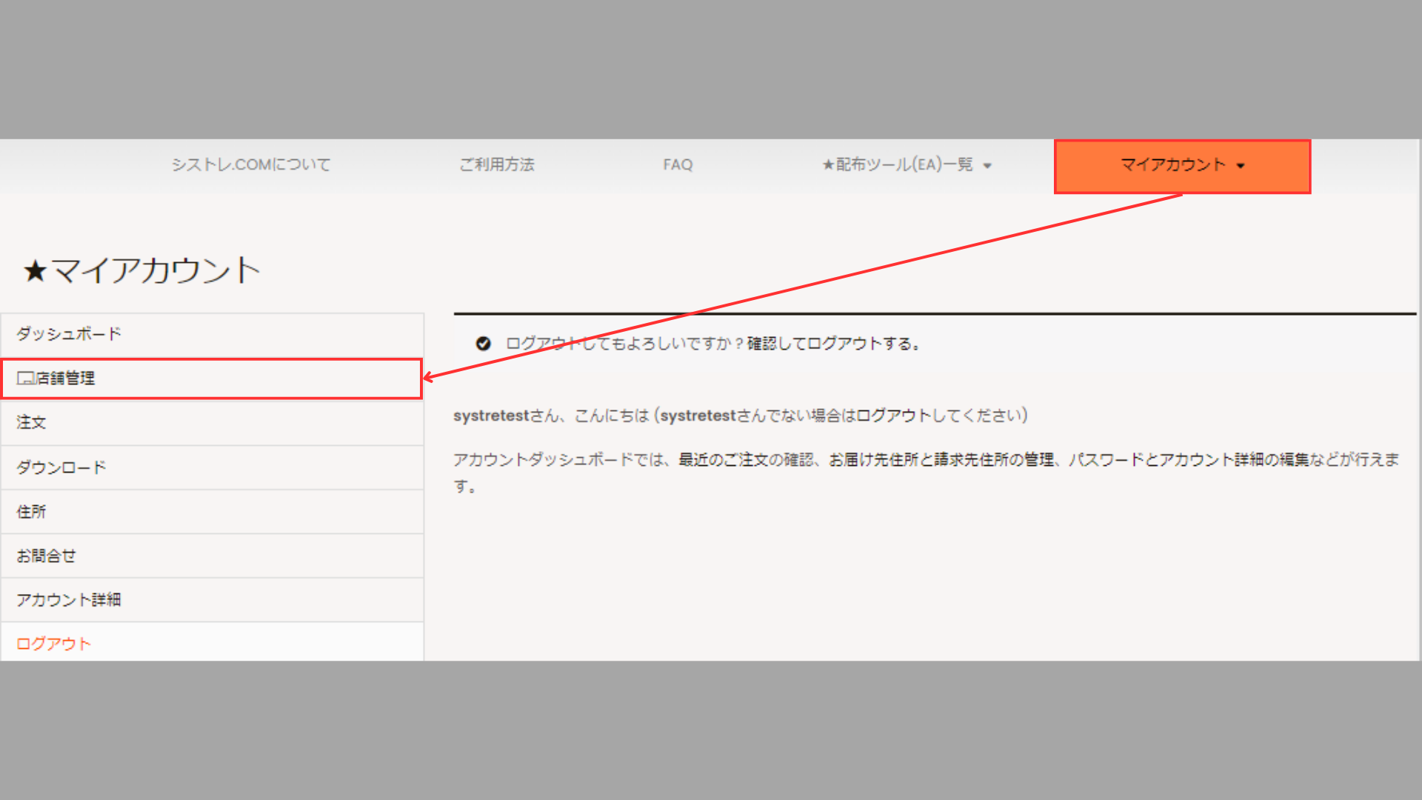This screenshot has height=800, width=1422.
Task: Expand the 配布ツール(EA)一覧 dropdown arrow
Action: click(x=987, y=166)
